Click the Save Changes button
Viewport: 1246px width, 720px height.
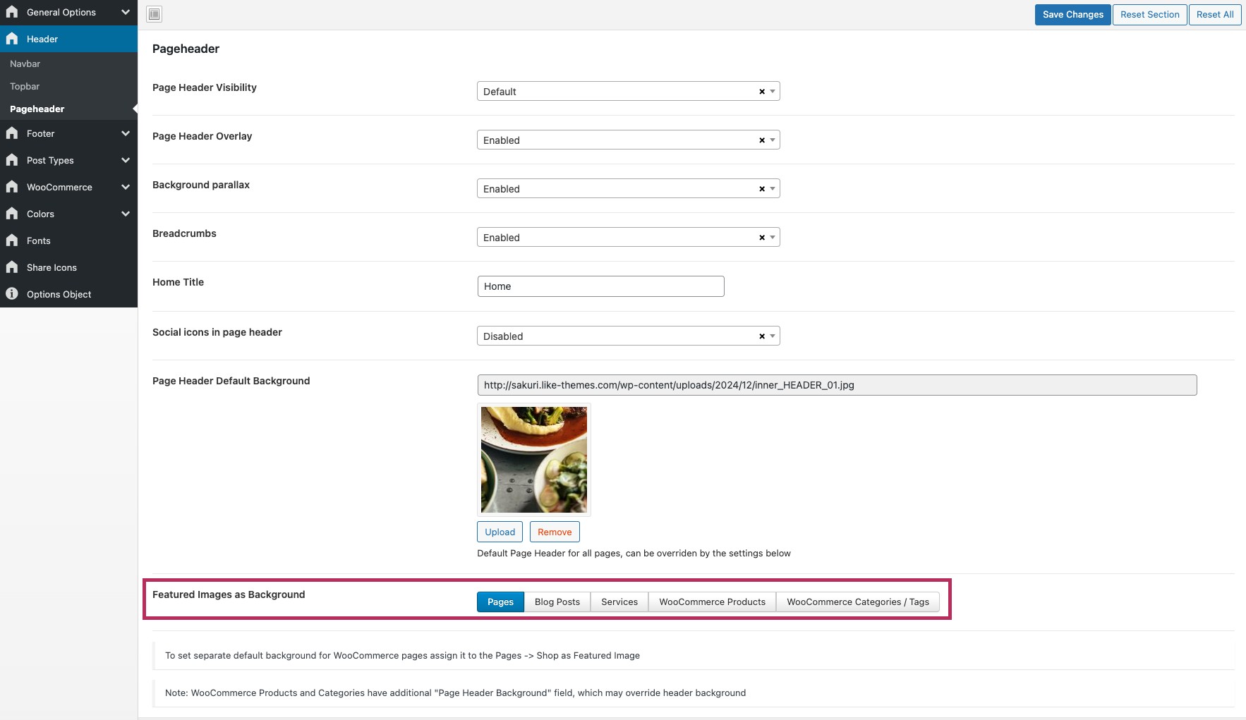pos(1072,14)
